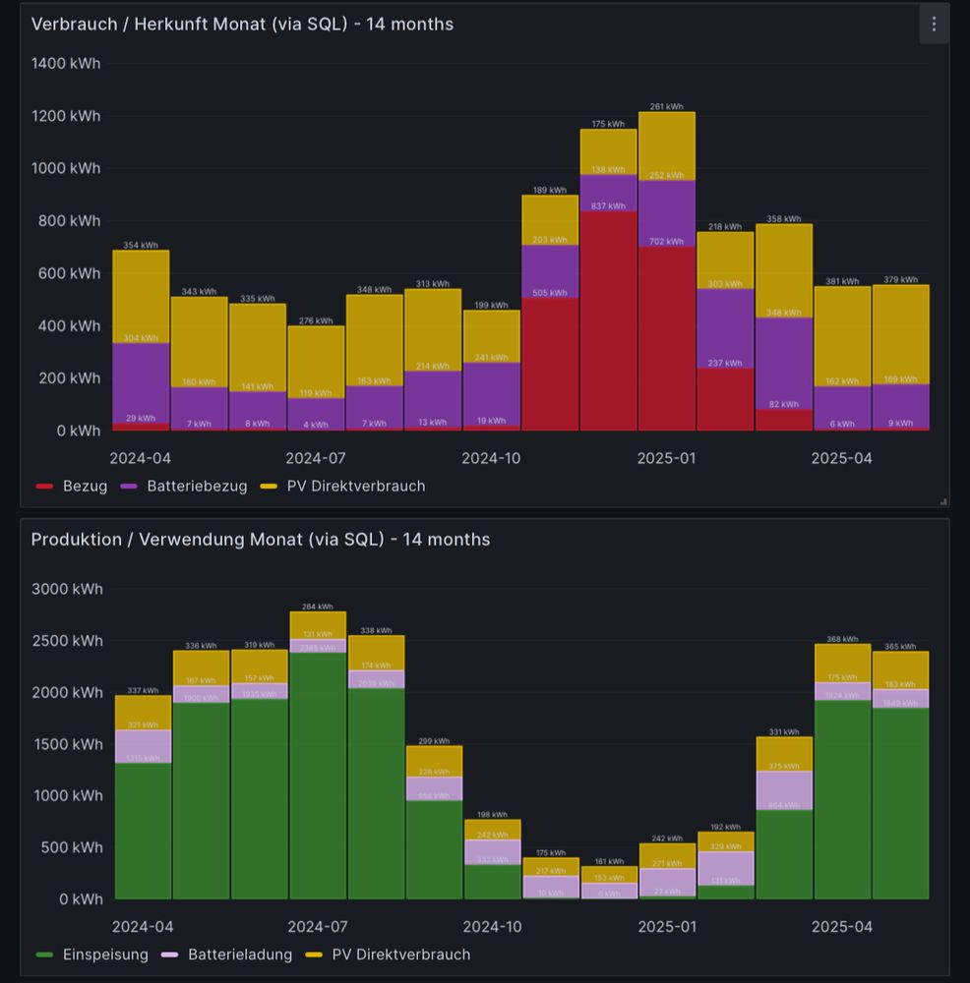Click the yellow bar segment topped with 358 kWh
Image resolution: width=970 pixels, height=983 pixels.
784,271
